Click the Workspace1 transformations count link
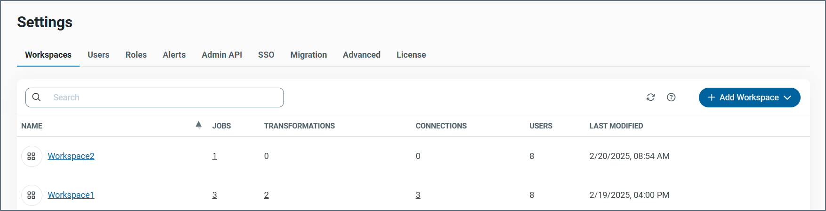 267,195
